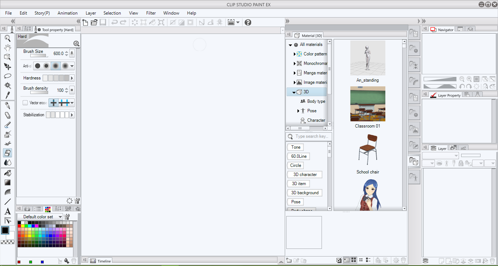Select the Gradient tool
Screen dimensions: 498x266
7,183
